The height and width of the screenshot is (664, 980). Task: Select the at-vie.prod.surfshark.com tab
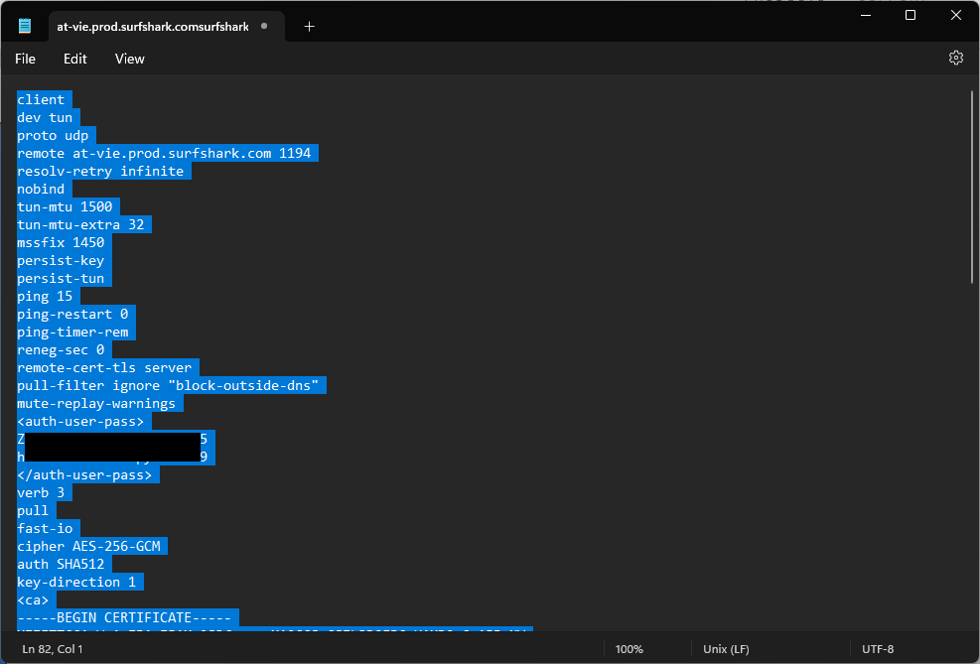tap(152, 27)
